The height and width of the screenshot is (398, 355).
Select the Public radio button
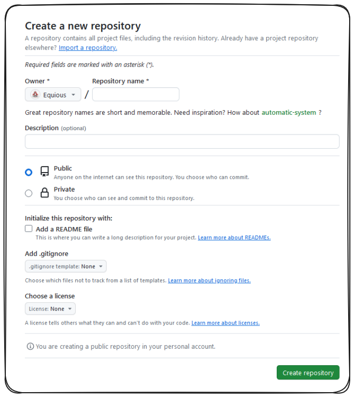29,172
